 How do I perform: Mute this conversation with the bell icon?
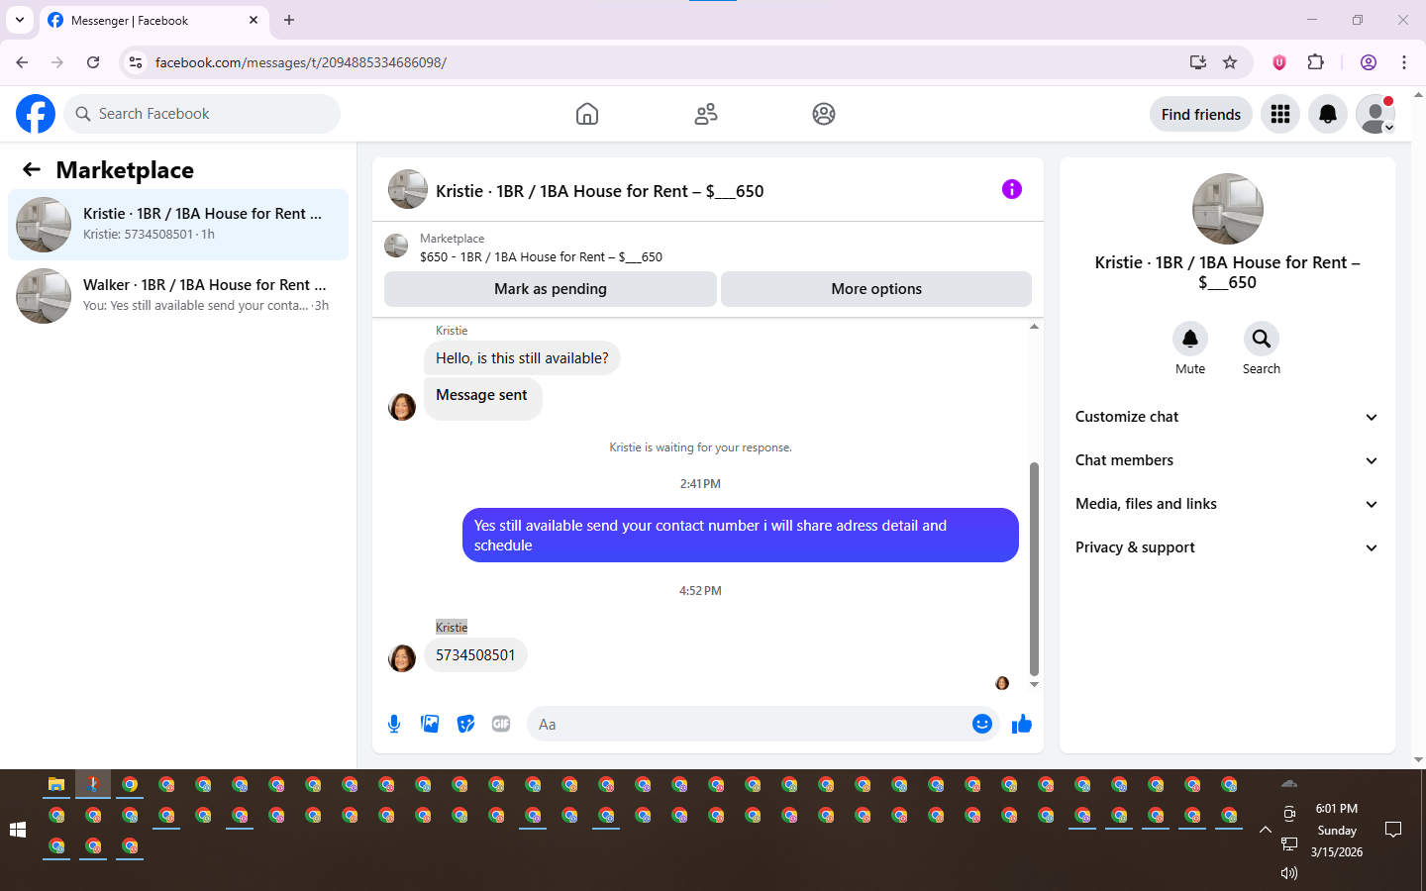point(1190,339)
